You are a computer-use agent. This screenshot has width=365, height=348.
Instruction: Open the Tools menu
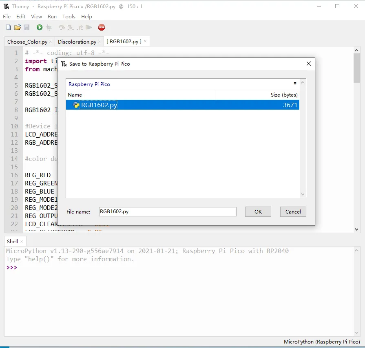tap(69, 17)
